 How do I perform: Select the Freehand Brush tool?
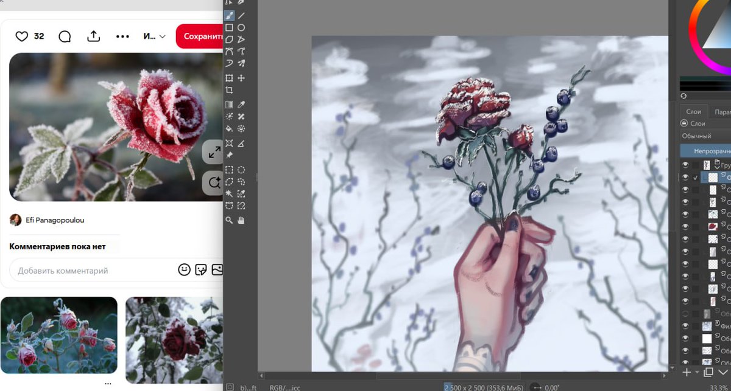coord(229,16)
